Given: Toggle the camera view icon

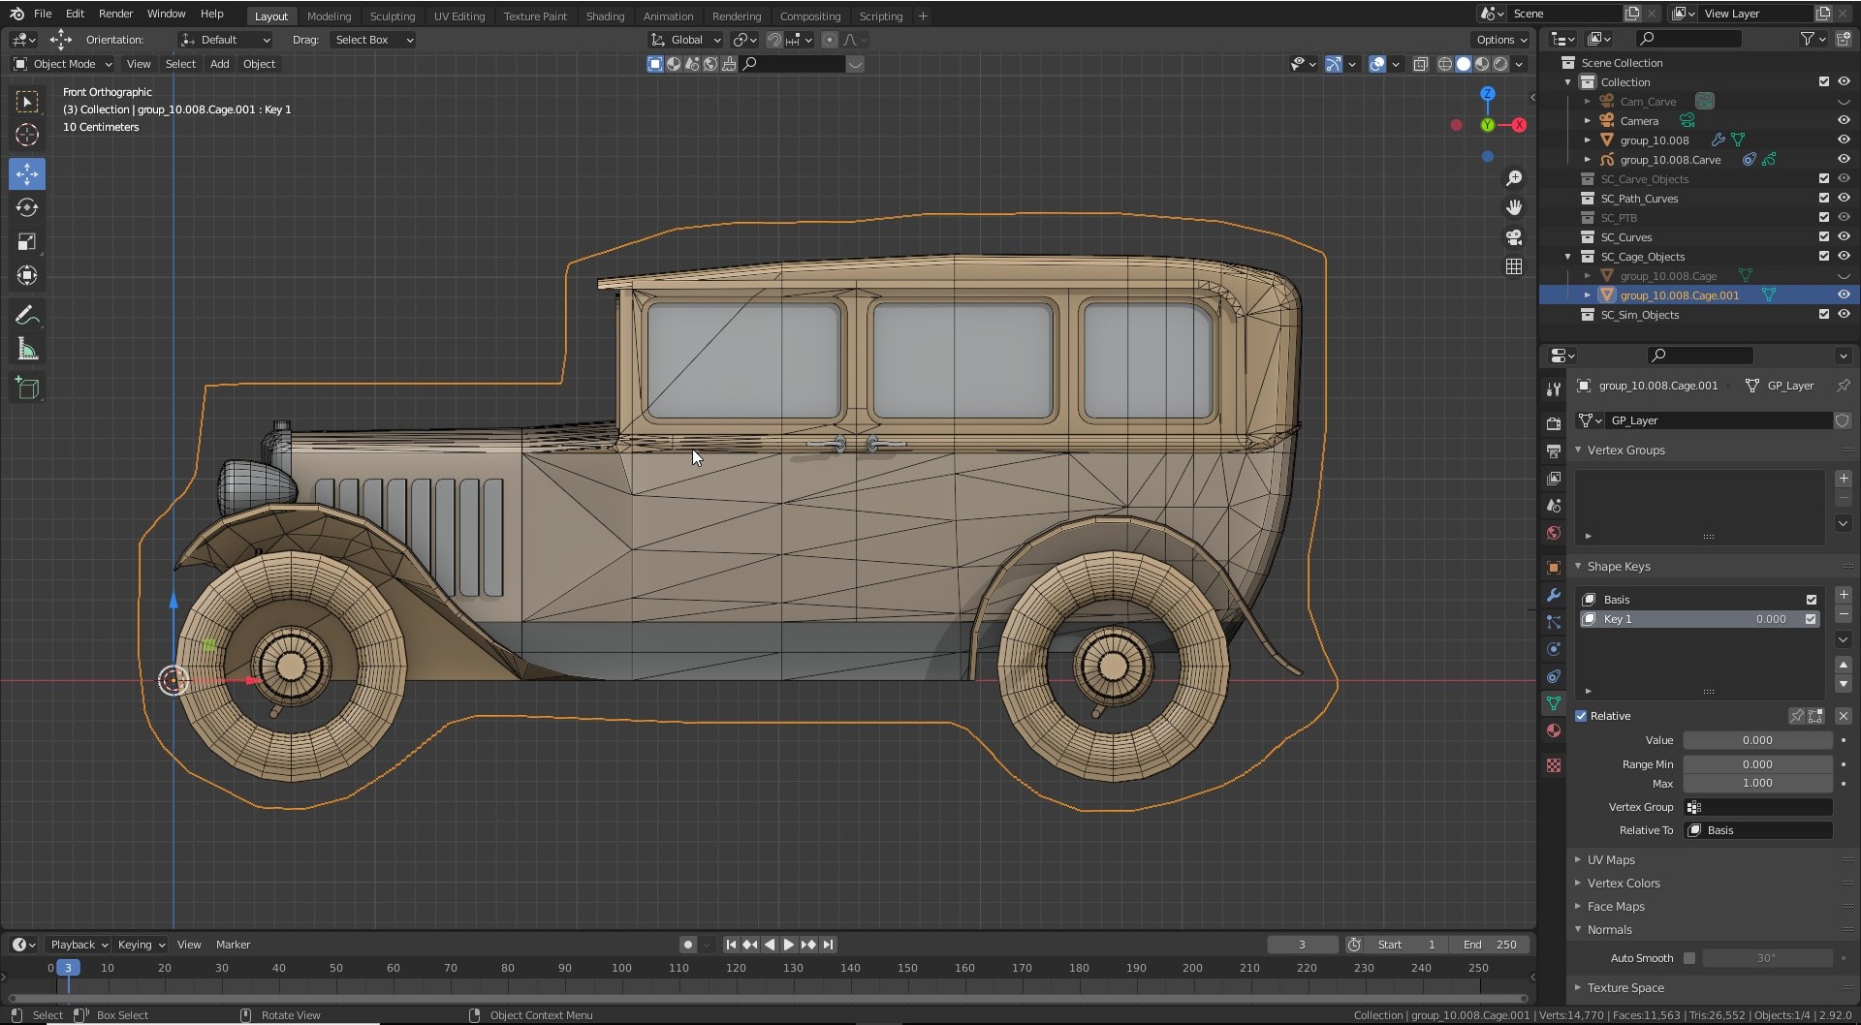Looking at the screenshot, I should pos(1514,237).
